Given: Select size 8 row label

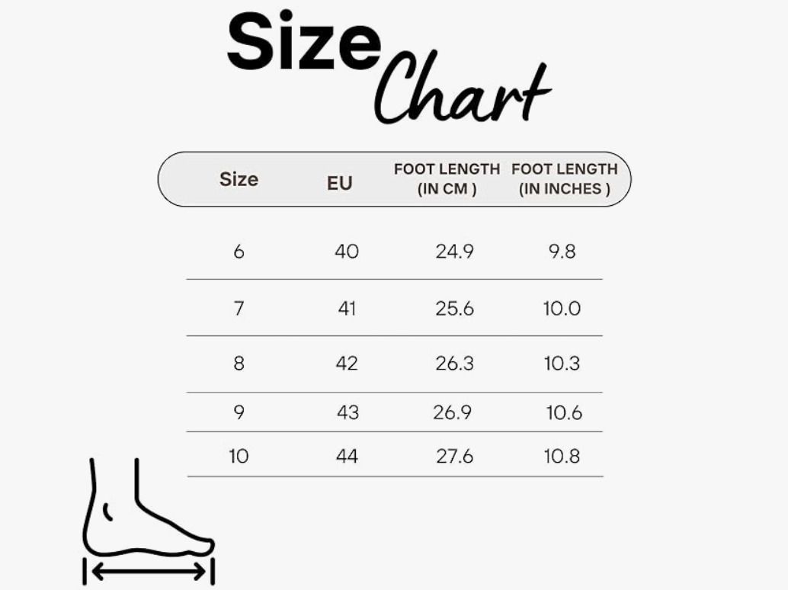Looking at the screenshot, I should click(239, 364).
